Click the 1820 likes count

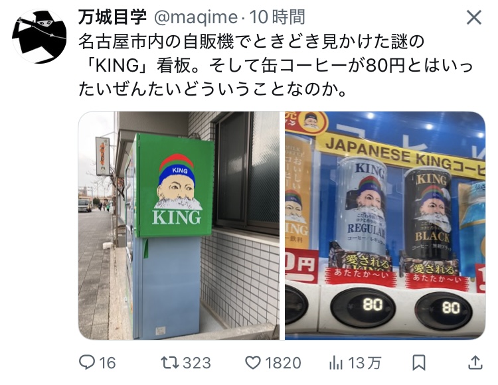click(x=283, y=363)
